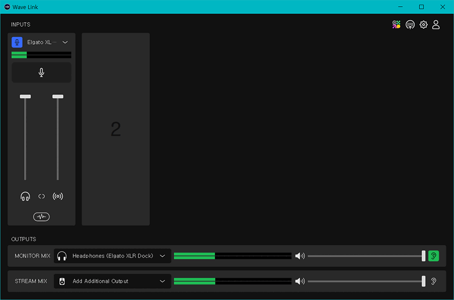
Task: Mute the Monitor Mix speaker icon
Action: (300, 256)
